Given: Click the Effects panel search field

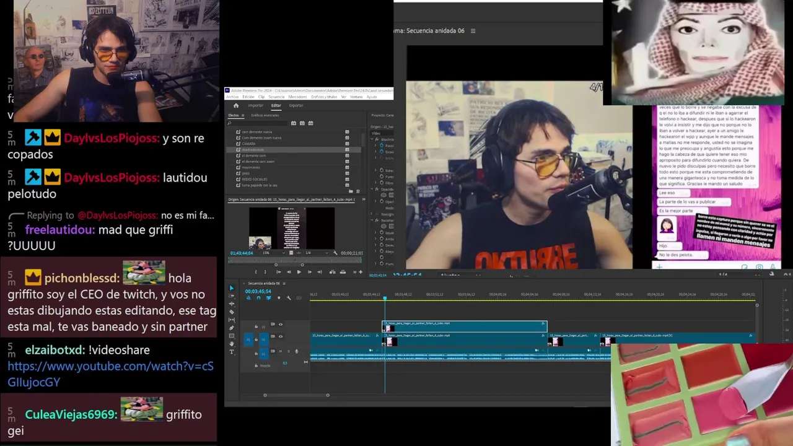Looking at the screenshot, I should pos(257,123).
